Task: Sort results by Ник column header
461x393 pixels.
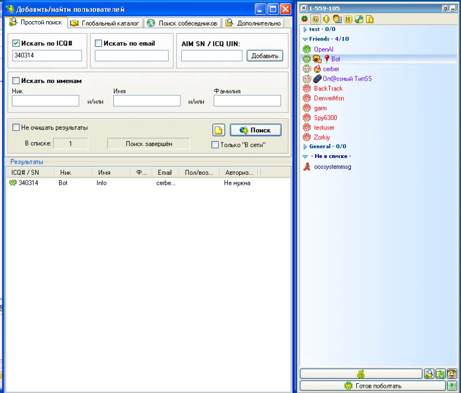Action: point(74,173)
